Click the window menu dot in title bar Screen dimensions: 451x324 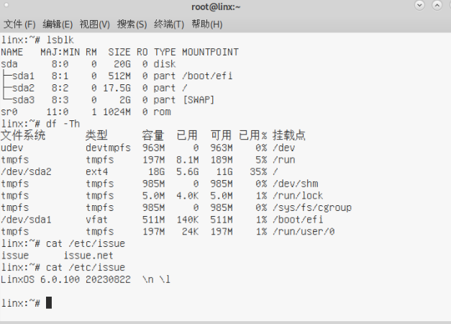click(x=6, y=5)
